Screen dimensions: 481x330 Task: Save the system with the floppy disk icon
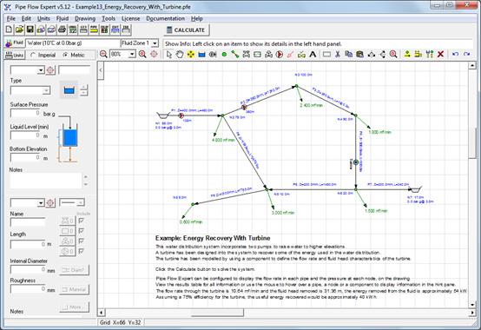[30, 30]
